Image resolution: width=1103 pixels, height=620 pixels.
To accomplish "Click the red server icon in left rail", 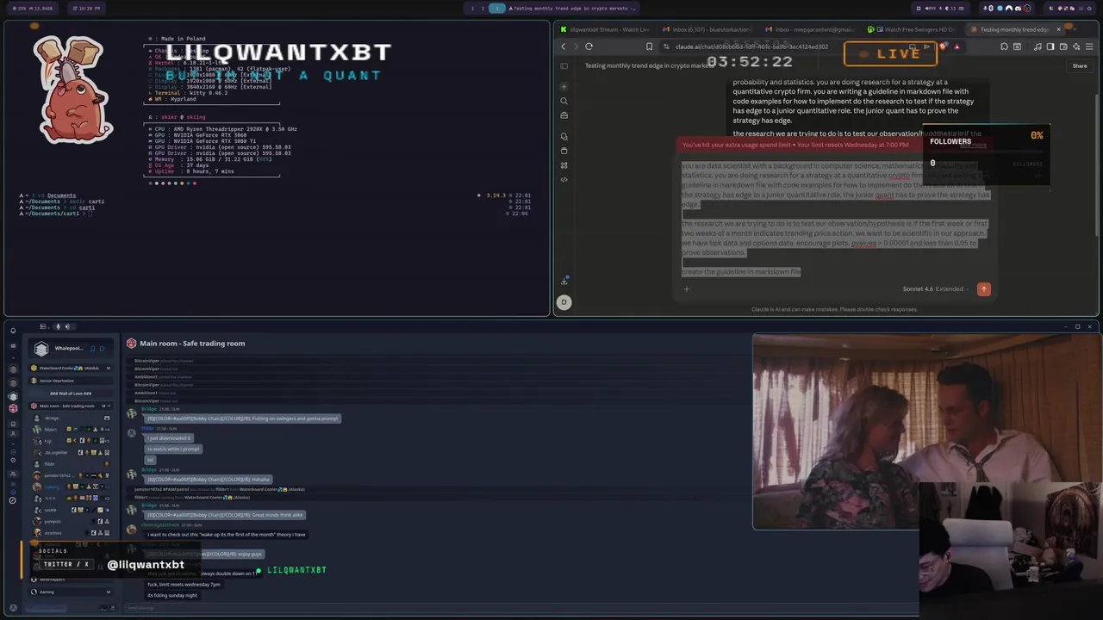I will 13,408.
